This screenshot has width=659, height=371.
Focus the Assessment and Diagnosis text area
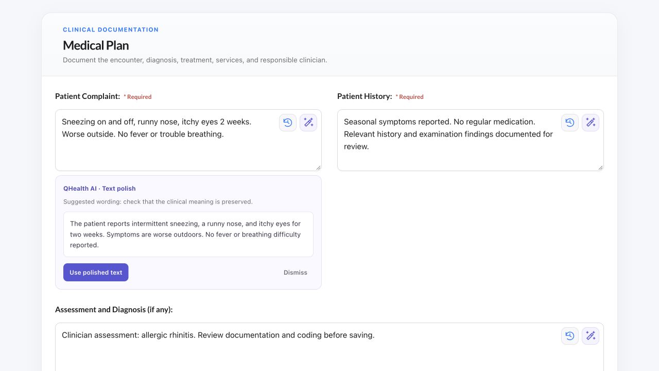(329, 347)
